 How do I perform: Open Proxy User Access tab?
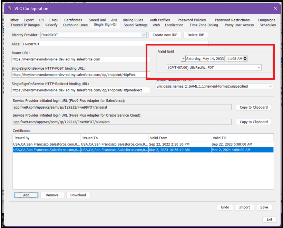(x=239, y=25)
